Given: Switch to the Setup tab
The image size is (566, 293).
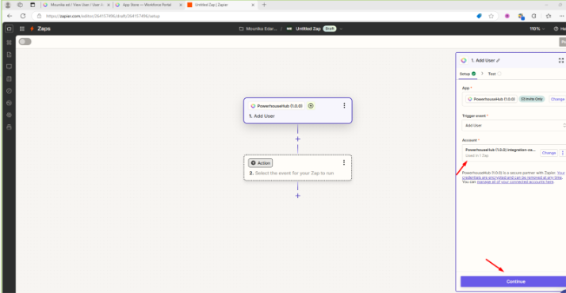Looking at the screenshot, I should click(468, 74).
